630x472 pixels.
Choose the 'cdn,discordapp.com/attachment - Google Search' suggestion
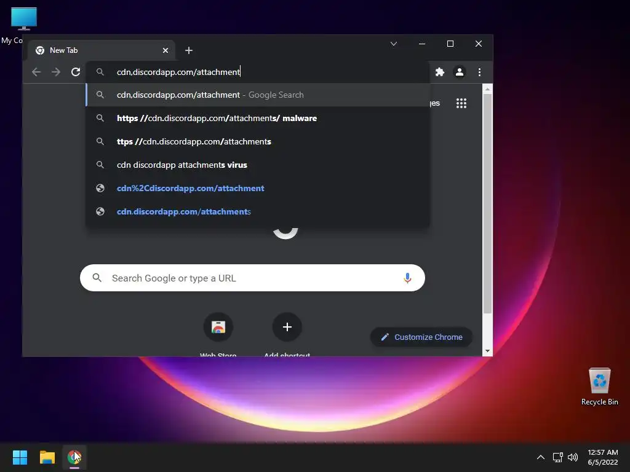click(258, 95)
